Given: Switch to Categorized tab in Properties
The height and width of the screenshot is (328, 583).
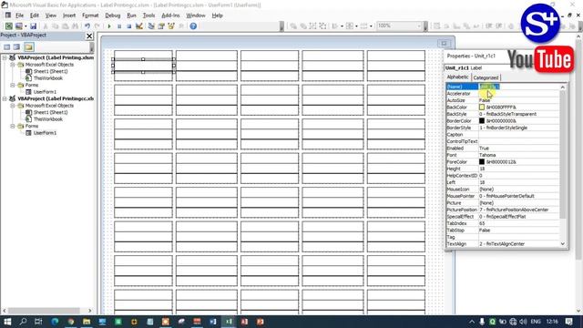Looking at the screenshot, I should click(x=486, y=77).
